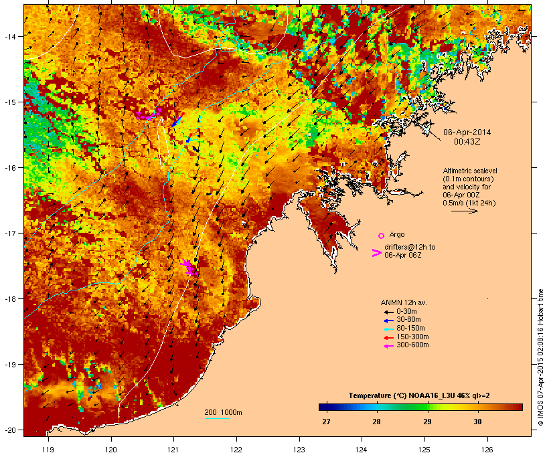Click the magenta 300-600m legend arrow
This screenshot has height=455, width=549.
(388, 346)
